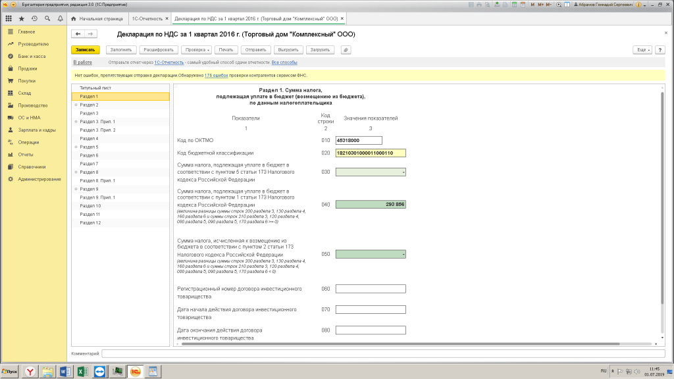Open the info icon in title bar

click(638, 5)
